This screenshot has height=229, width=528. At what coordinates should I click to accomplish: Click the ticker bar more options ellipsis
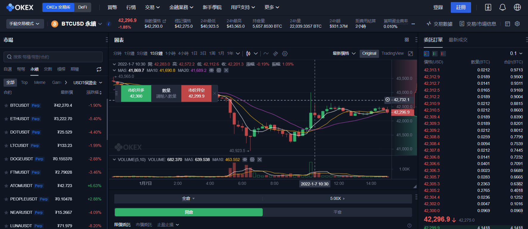pos(413,24)
